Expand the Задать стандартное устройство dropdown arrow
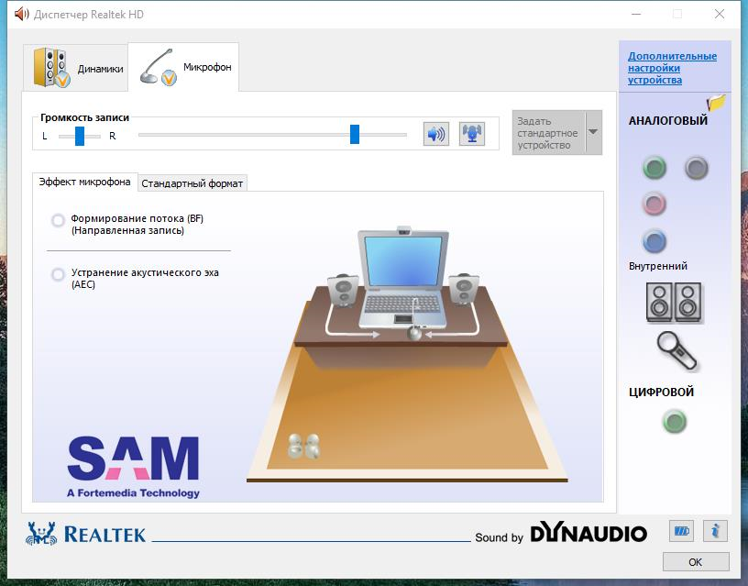This screenshot has height=586, width=748. pyautogui.click(x=593, y=132)
